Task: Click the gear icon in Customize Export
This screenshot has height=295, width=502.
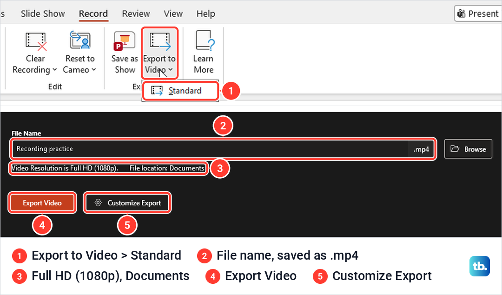Action: point(98,203)
